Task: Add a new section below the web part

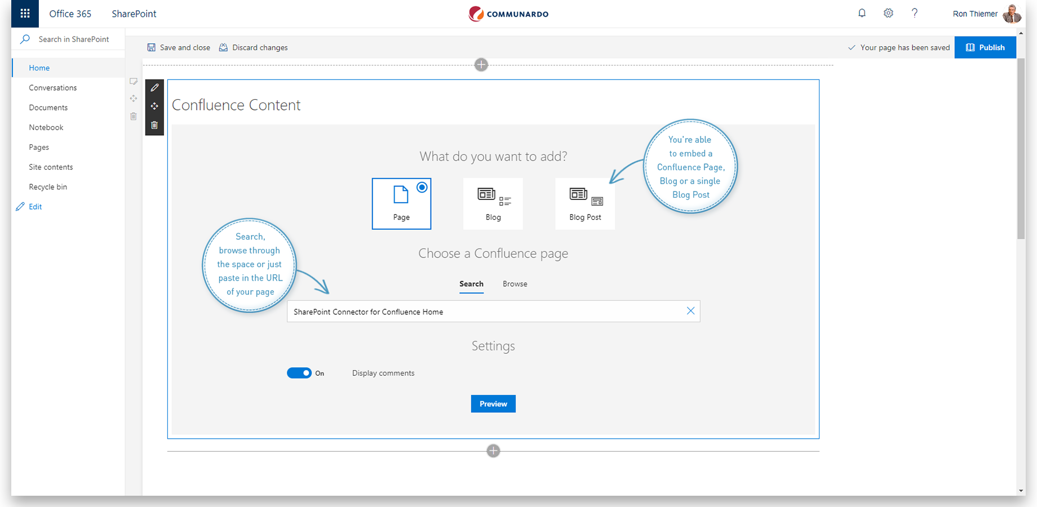Action: [493, 451]
